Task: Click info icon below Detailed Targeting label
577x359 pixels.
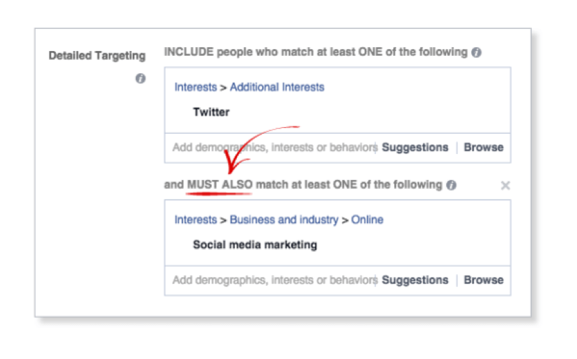Action: point(140,79)
